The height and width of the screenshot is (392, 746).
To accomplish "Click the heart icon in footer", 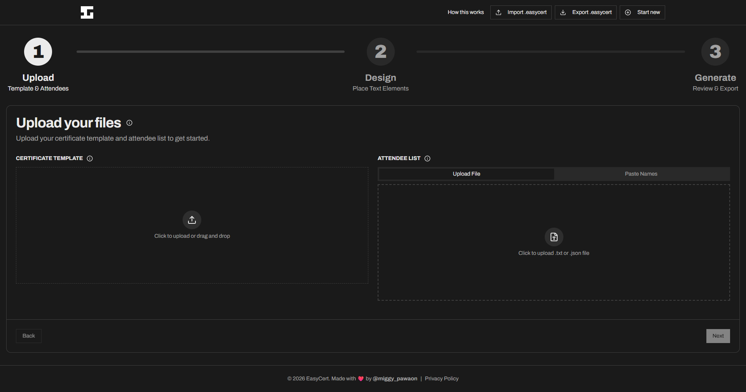I will tap(361, 379).
